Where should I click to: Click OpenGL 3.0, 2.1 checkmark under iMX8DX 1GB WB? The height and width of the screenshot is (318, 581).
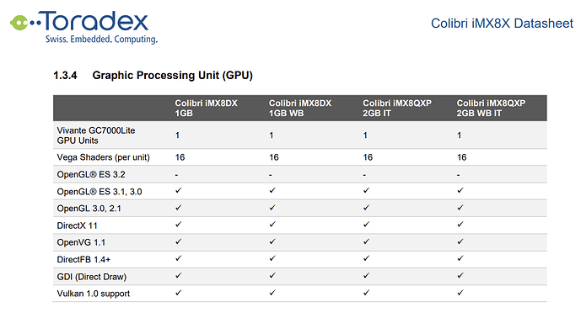[x=272, y=208]
